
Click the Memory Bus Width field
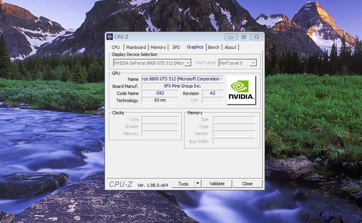[x=234, y=141]
